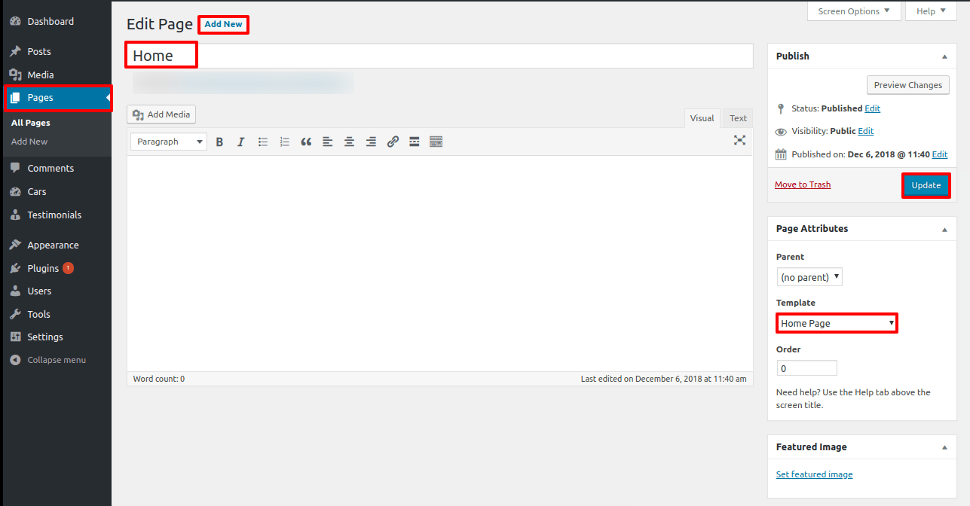Toggle Italic formatting in editor toolbar
This screenshot has height=506, width=970.
click(241, 142)
